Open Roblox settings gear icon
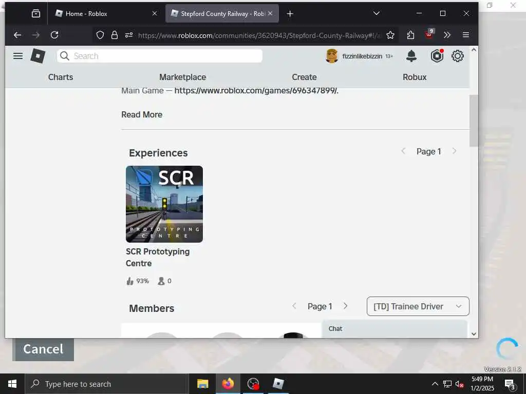This screenshot has height=394, width=526. tap(458, 56)
